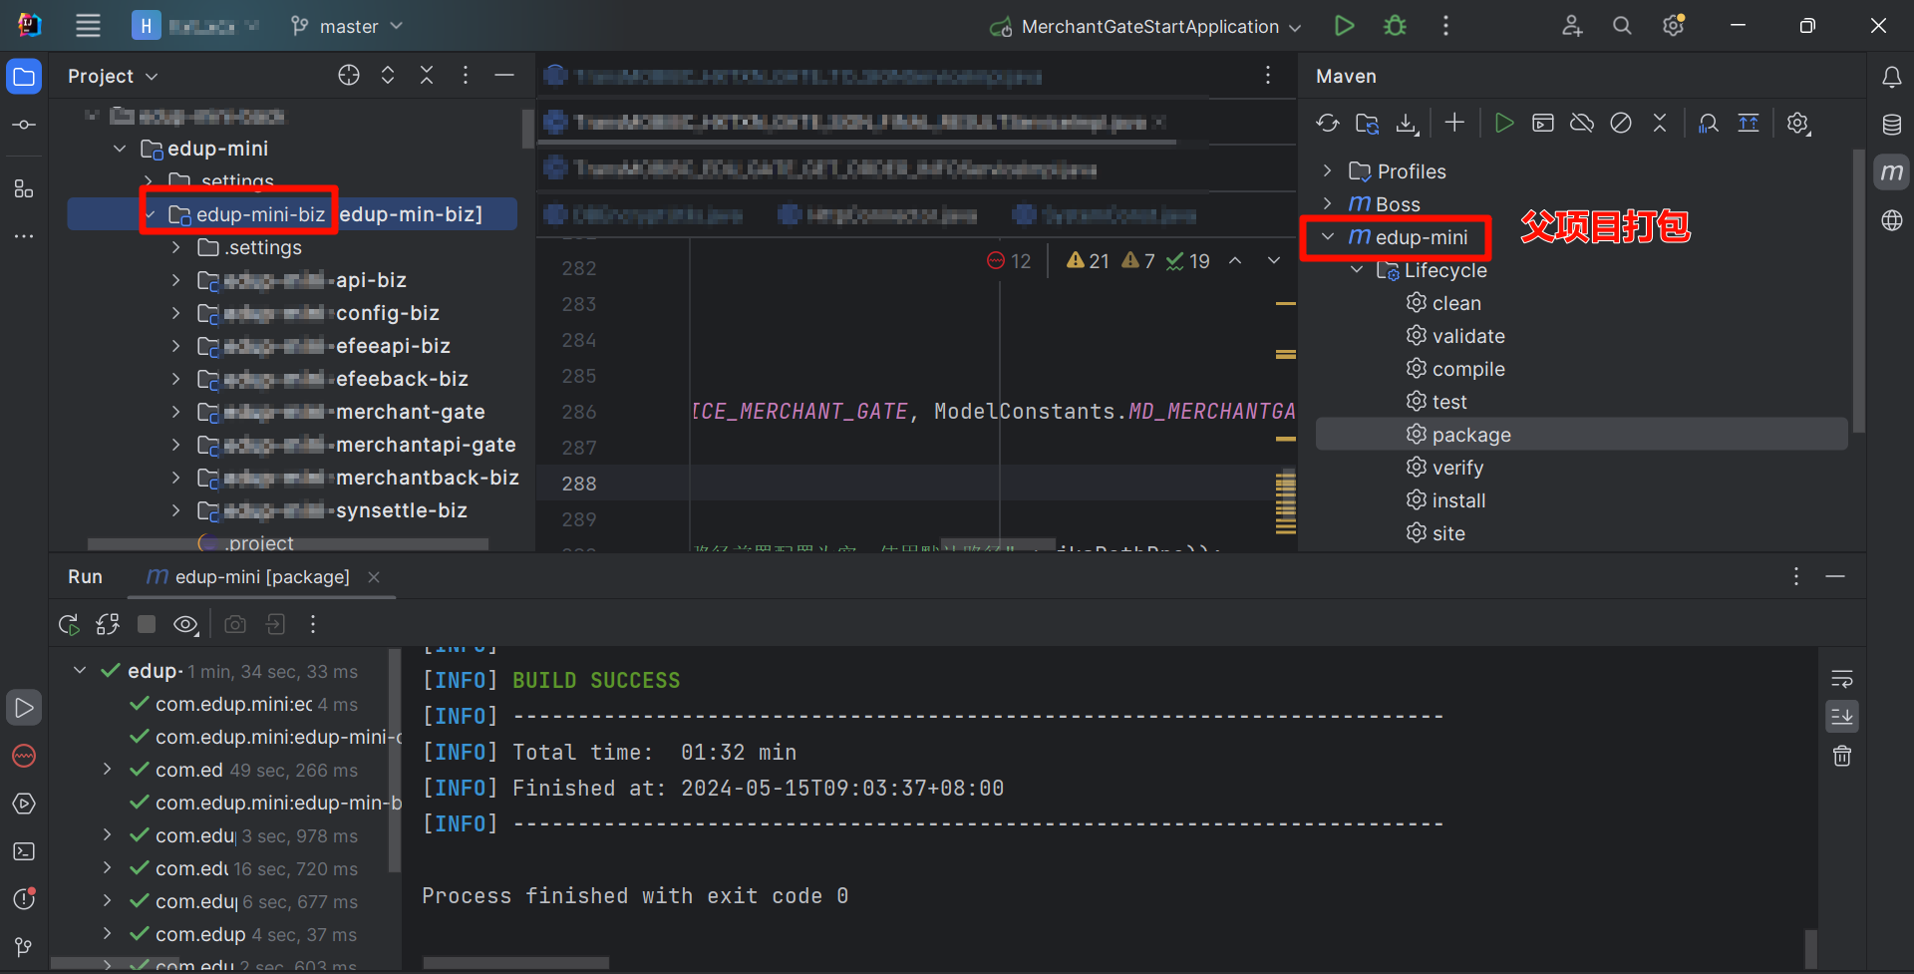The height and width of the screenshot is (974, 1914).
Task: Click the select opened file target icon
Action: tap(349, 76)
